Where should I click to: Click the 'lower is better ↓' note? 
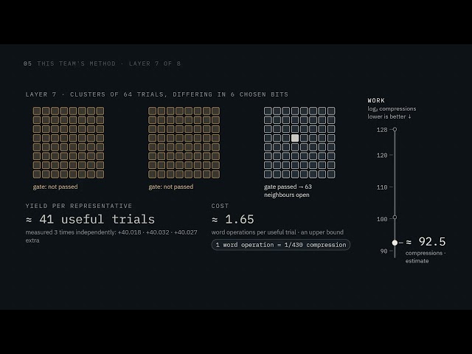coord(389,117)
